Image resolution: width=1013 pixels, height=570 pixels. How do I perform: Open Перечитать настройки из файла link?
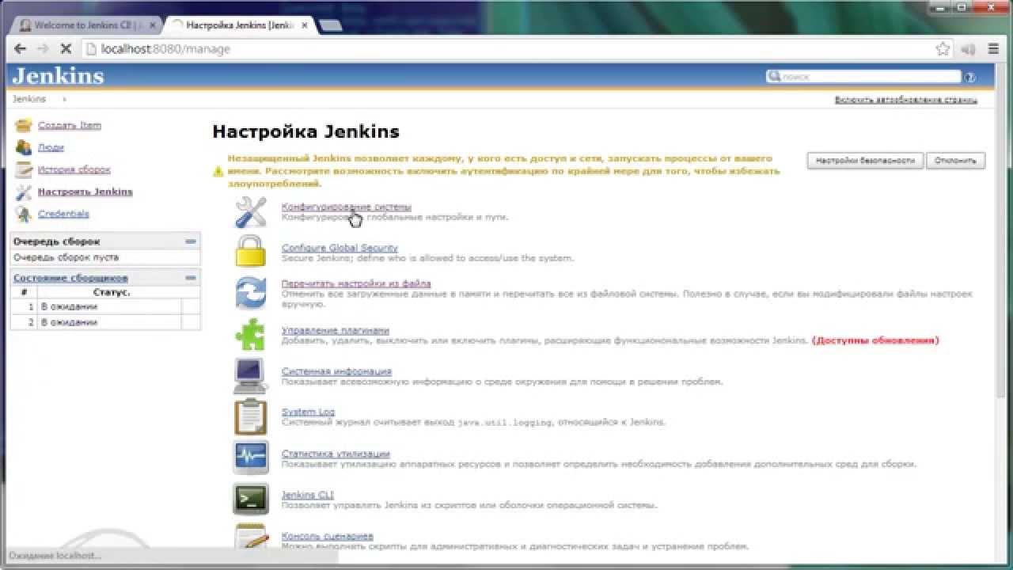[356, 283]
